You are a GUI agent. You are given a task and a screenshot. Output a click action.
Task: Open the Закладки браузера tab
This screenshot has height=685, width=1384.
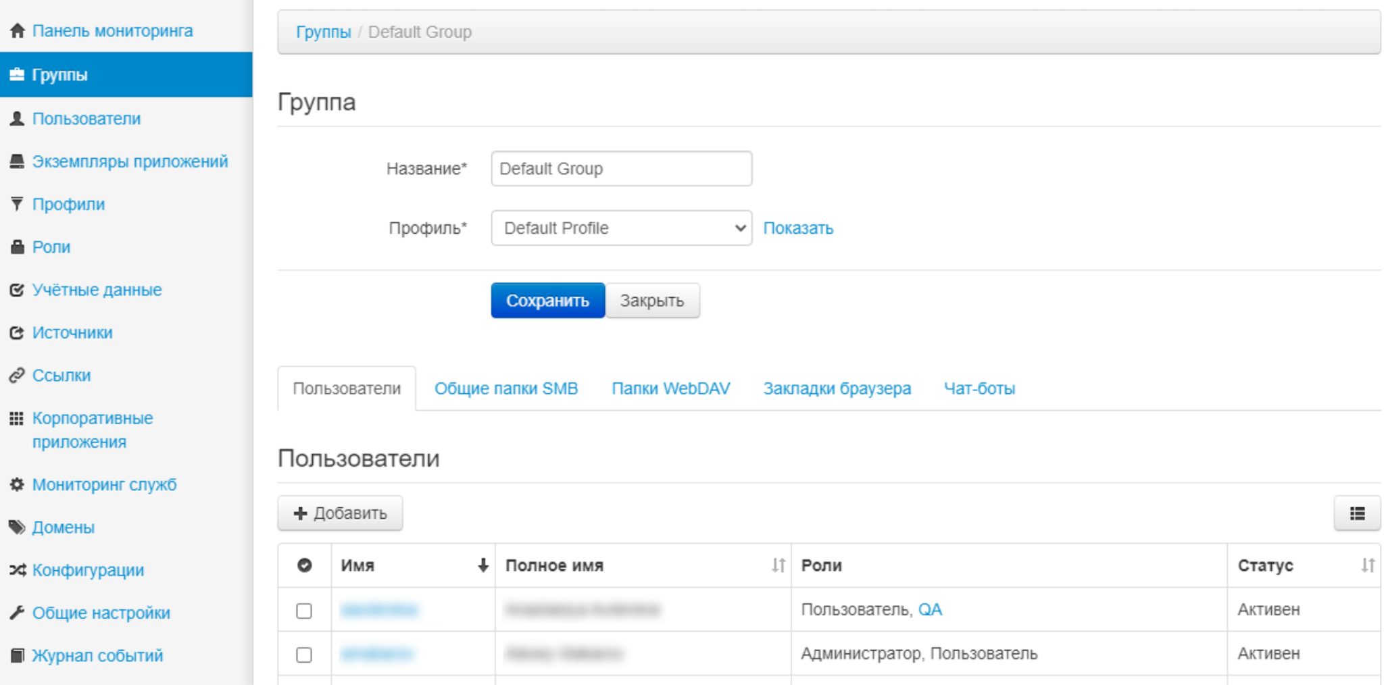tap(837, 388)
